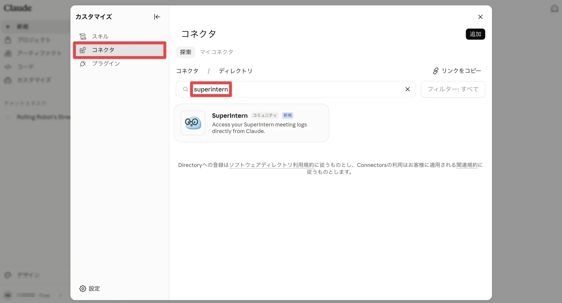Close the customize dialog
Image resolution: width=562 pixels, height=303 pixels.
[x=480, y=17]
